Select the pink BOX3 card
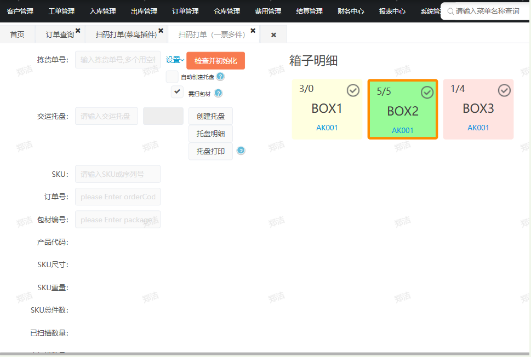This screenshot has width=531, height=357. click(x=478, y=110)
